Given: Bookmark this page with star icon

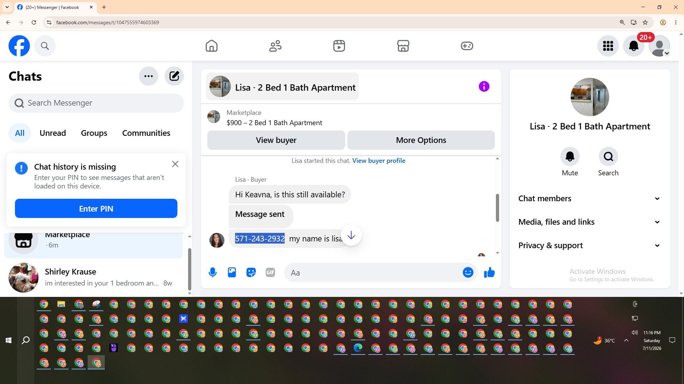Looking at the screenshot, I should click(x=645, y=22).
